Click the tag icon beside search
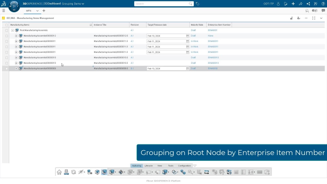327x184 pixels. (x=198, y=4)
